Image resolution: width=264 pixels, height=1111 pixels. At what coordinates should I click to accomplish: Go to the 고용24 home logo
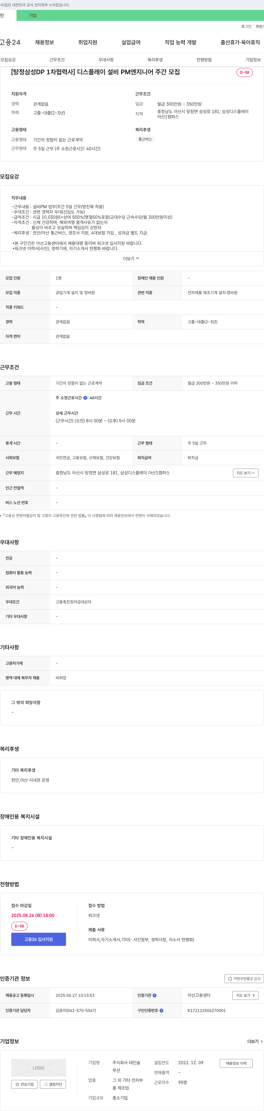click(x=10, y=42)
